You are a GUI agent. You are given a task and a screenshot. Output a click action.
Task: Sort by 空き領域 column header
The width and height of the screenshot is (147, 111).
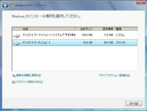coord(104,29)
